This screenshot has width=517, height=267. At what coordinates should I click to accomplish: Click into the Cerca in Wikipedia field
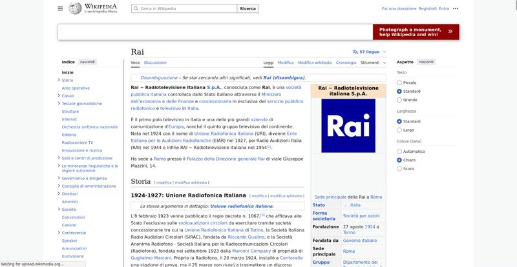pos(184,8)
